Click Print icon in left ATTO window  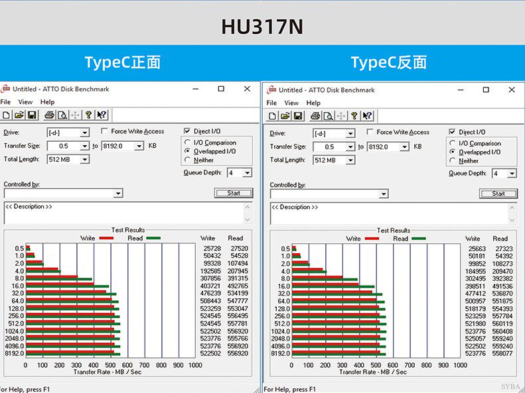(x=49, y=115)
